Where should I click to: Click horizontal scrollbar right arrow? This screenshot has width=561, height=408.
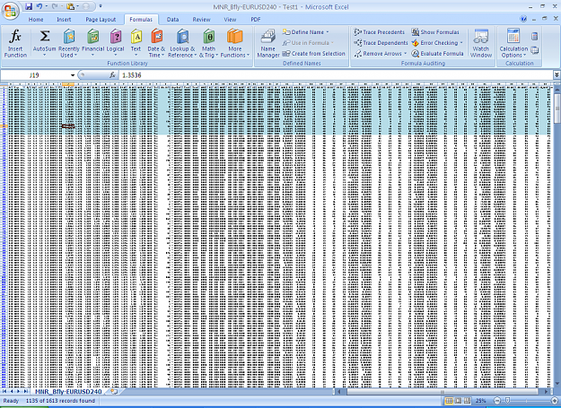(547, 392)
